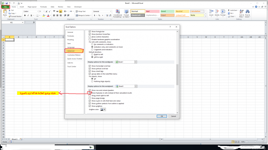Click the Delete cells icon
The height and width of the screenshot is (150, 268).
(217, 11)
